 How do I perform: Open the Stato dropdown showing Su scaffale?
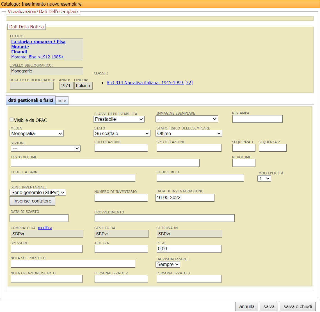122,134
